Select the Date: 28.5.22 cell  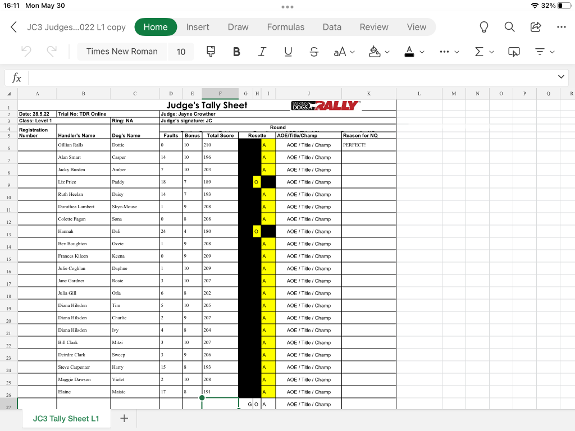coord(37,114)
